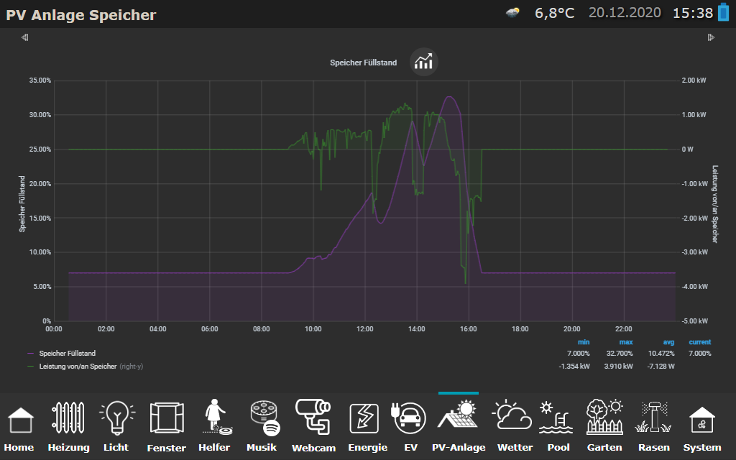Viewport: 736px width, 460px height.
Task: Click the 12:00 x-axis time label
Action: click(364, 329)
